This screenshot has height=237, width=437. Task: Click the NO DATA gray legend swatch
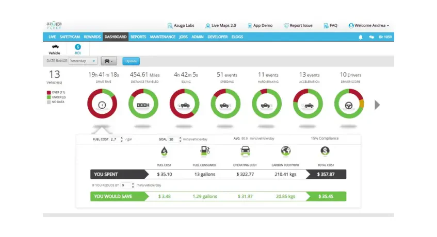coord(49,102)
